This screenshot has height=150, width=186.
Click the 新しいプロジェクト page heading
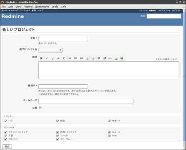click(x=19, y=29)
